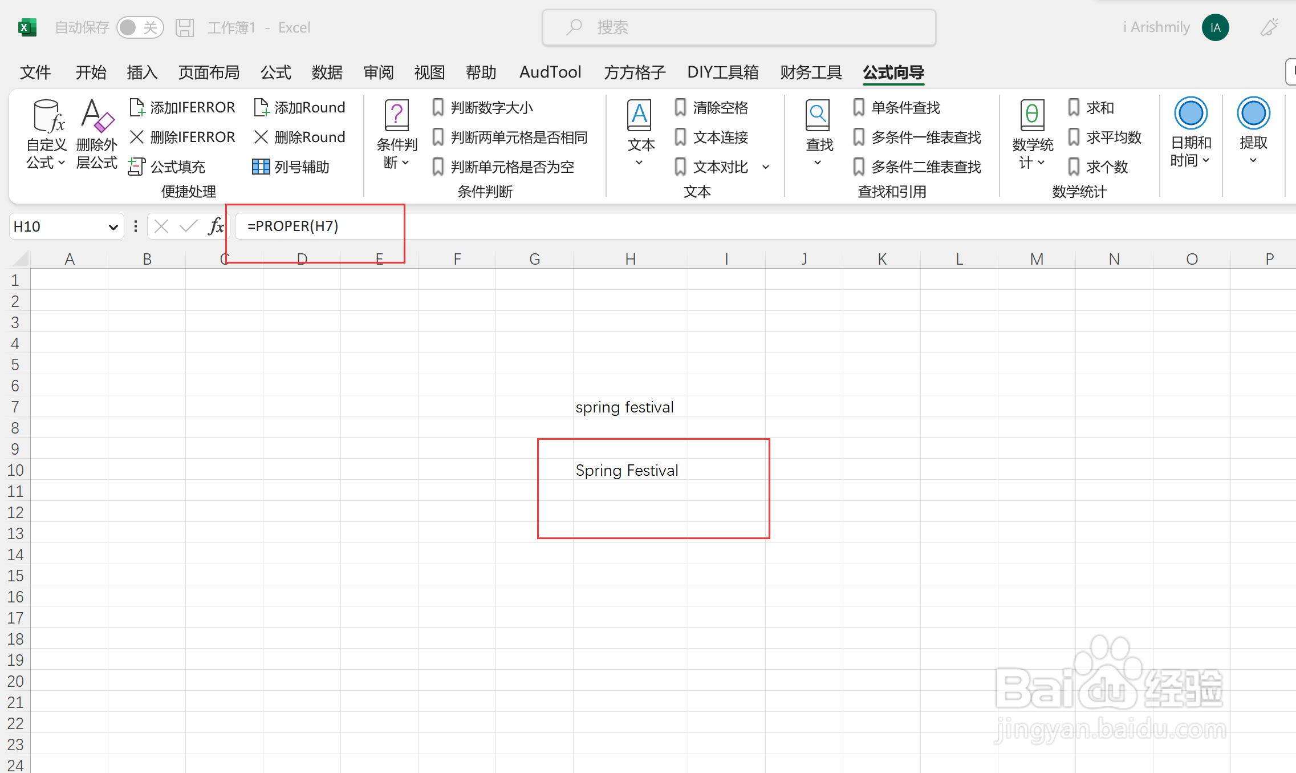Switch to the 页面布局 tab

(x=209, y=72)
